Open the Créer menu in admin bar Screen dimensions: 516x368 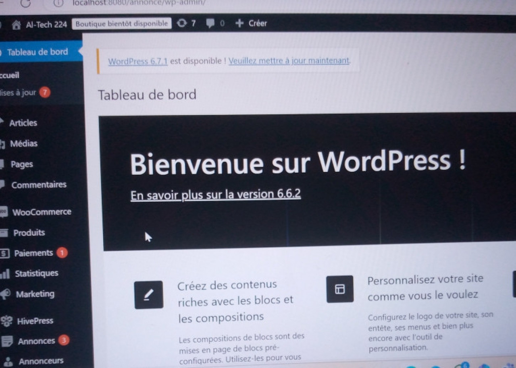point(258,23)
